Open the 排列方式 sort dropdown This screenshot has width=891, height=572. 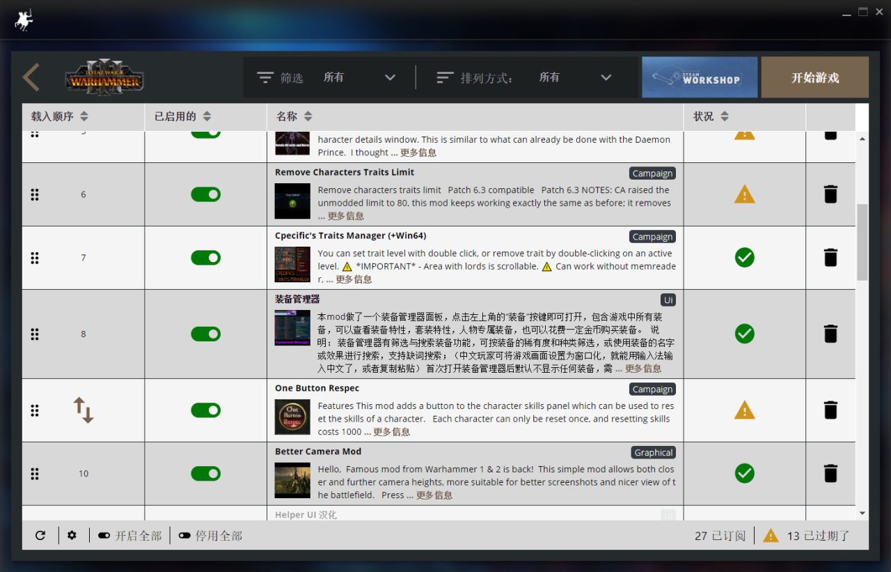click(x=576, y=77)
